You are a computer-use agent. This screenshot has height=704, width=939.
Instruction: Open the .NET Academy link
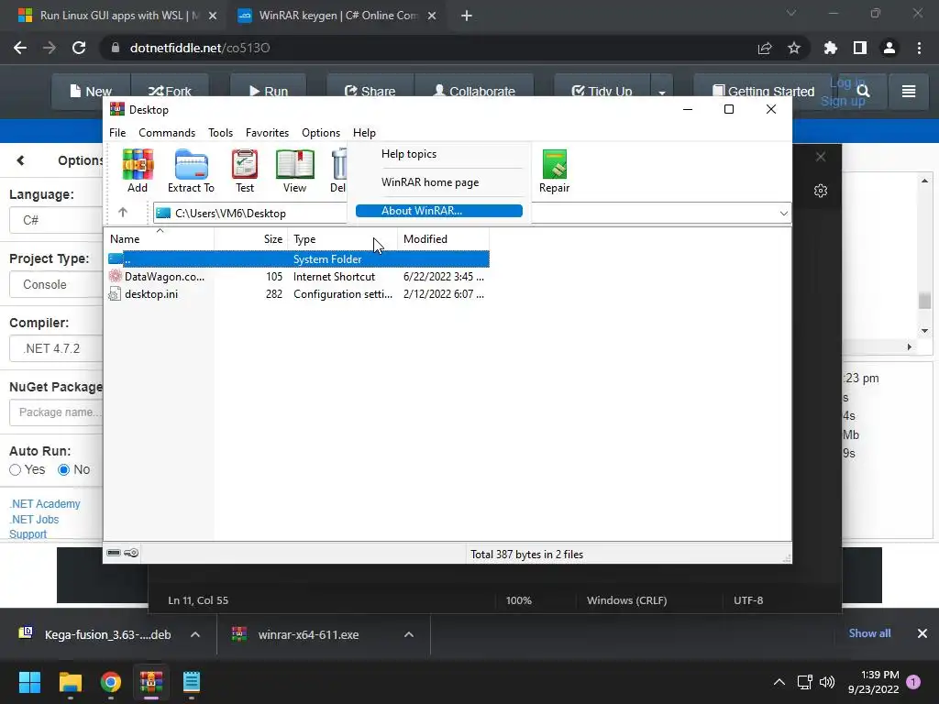(x=45, y=504)
